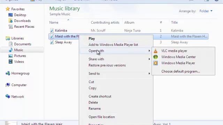
Task: Select the Sleep Away file name
Action: coord(63,42)
